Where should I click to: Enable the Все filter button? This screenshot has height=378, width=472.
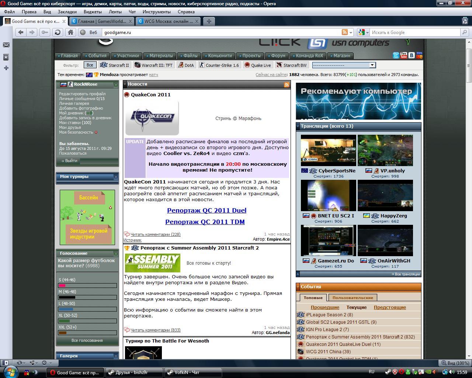(x=90, y=65)
